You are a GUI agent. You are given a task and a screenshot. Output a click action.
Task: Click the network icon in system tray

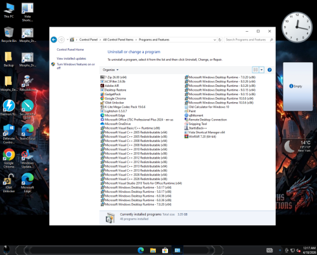point(293,251)
